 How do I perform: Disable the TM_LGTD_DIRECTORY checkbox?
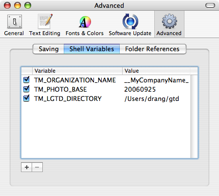26,98
